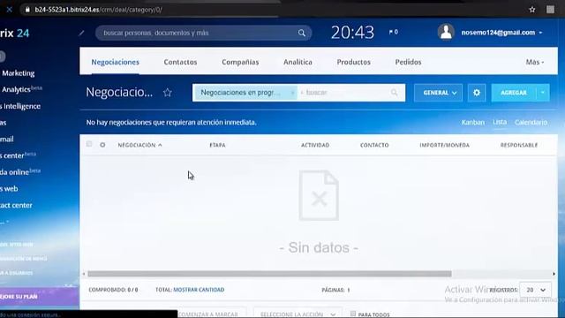Open Analytics beta in the left sidebar
565x318 pixels.
pos(21,89)
